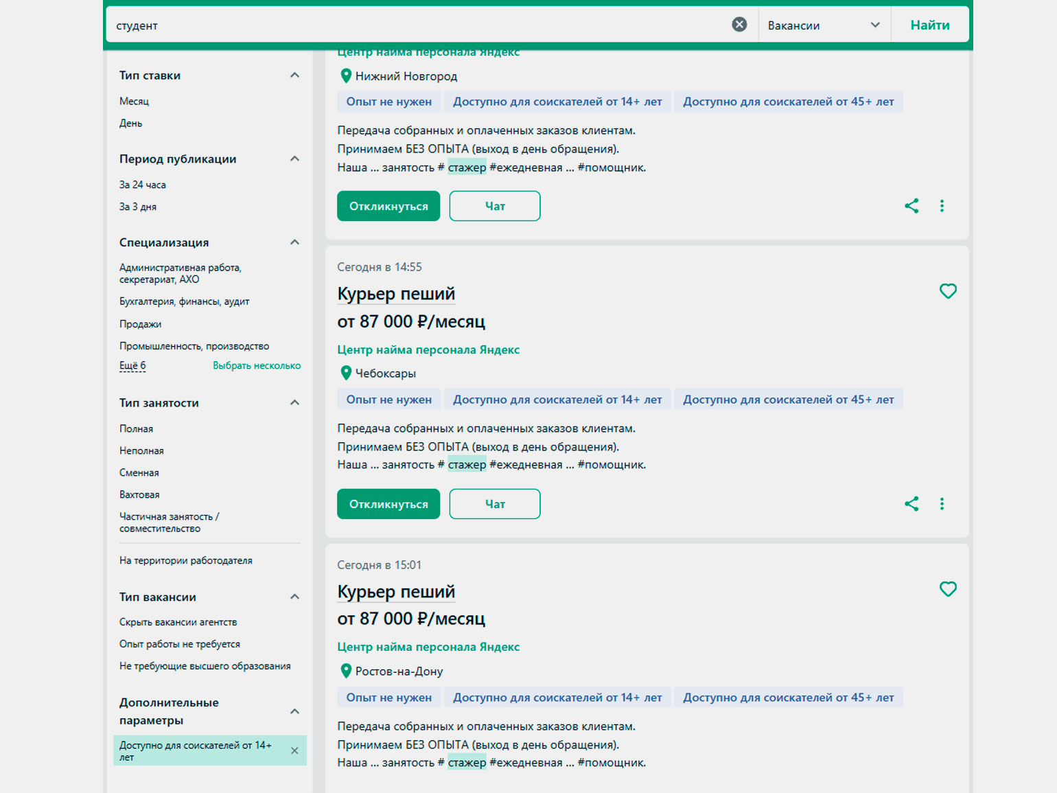
Task: Open Чат for the Нижний Новгород vacancy
Action: coord(495,206)
